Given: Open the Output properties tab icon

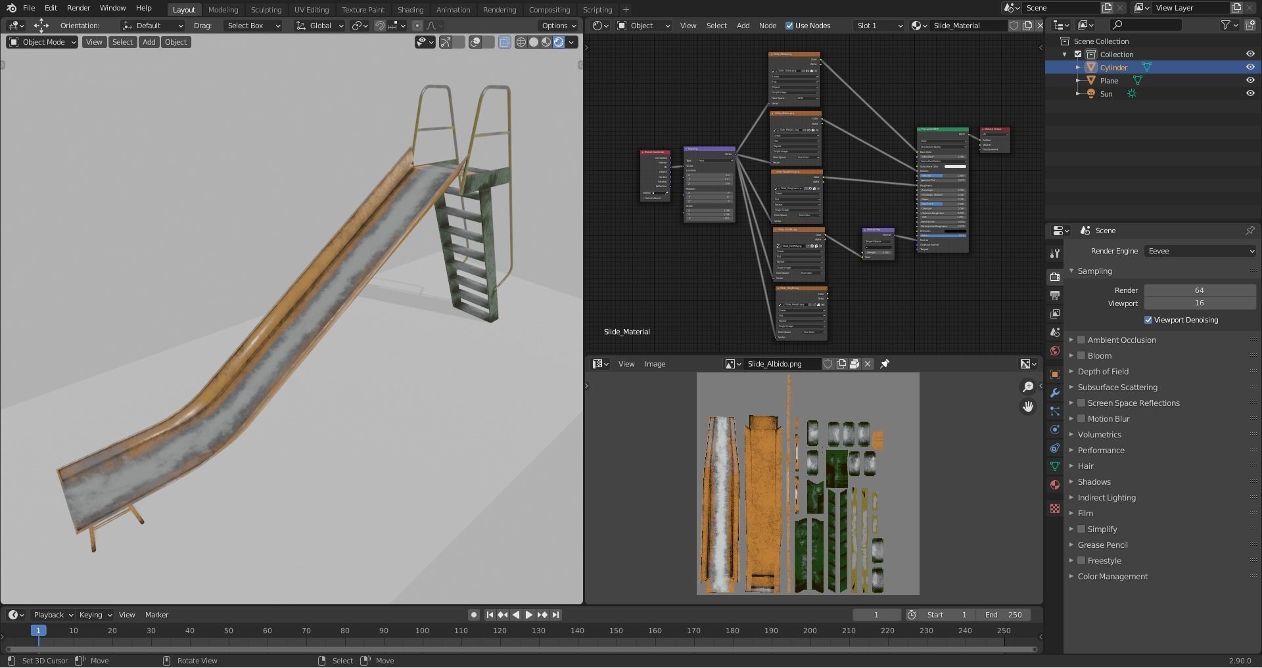Looking at the screenshot, I should [1055, 296].
